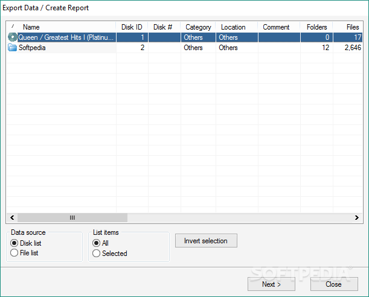
Task: Click the horizontal scrollbar right arrow
Action: tap(357, 217)
